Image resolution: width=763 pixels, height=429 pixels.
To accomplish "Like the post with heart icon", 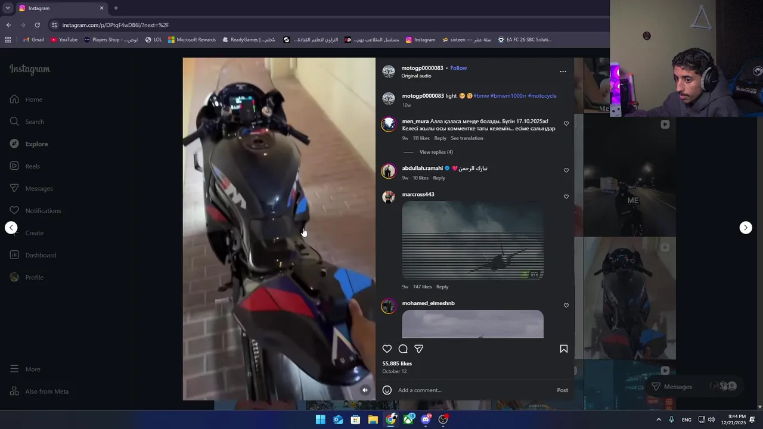I will tap(387, 349).
